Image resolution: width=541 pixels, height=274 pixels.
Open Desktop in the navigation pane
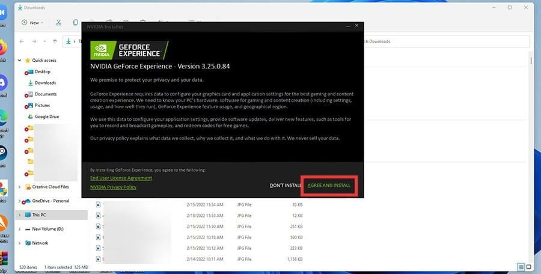[x=43, y=72]
